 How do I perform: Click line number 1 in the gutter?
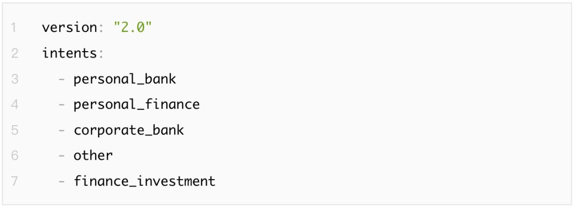click(14, 28)
